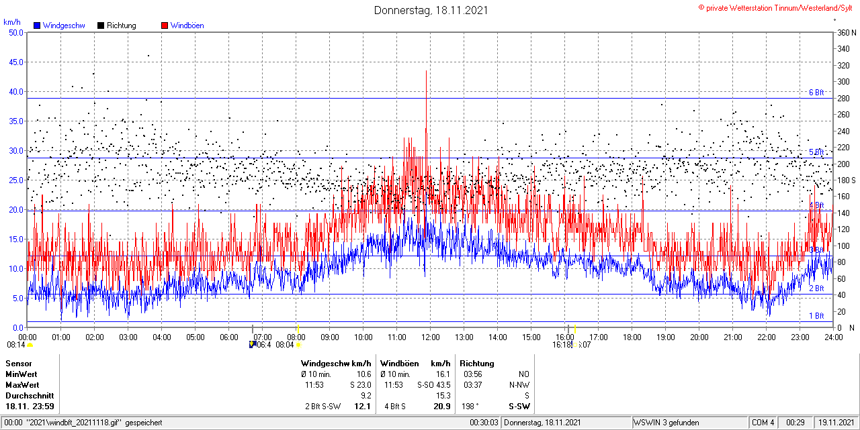Click the '18.11. 23:59' timestamp row label

pyautogui.click(x=30, y=407)
